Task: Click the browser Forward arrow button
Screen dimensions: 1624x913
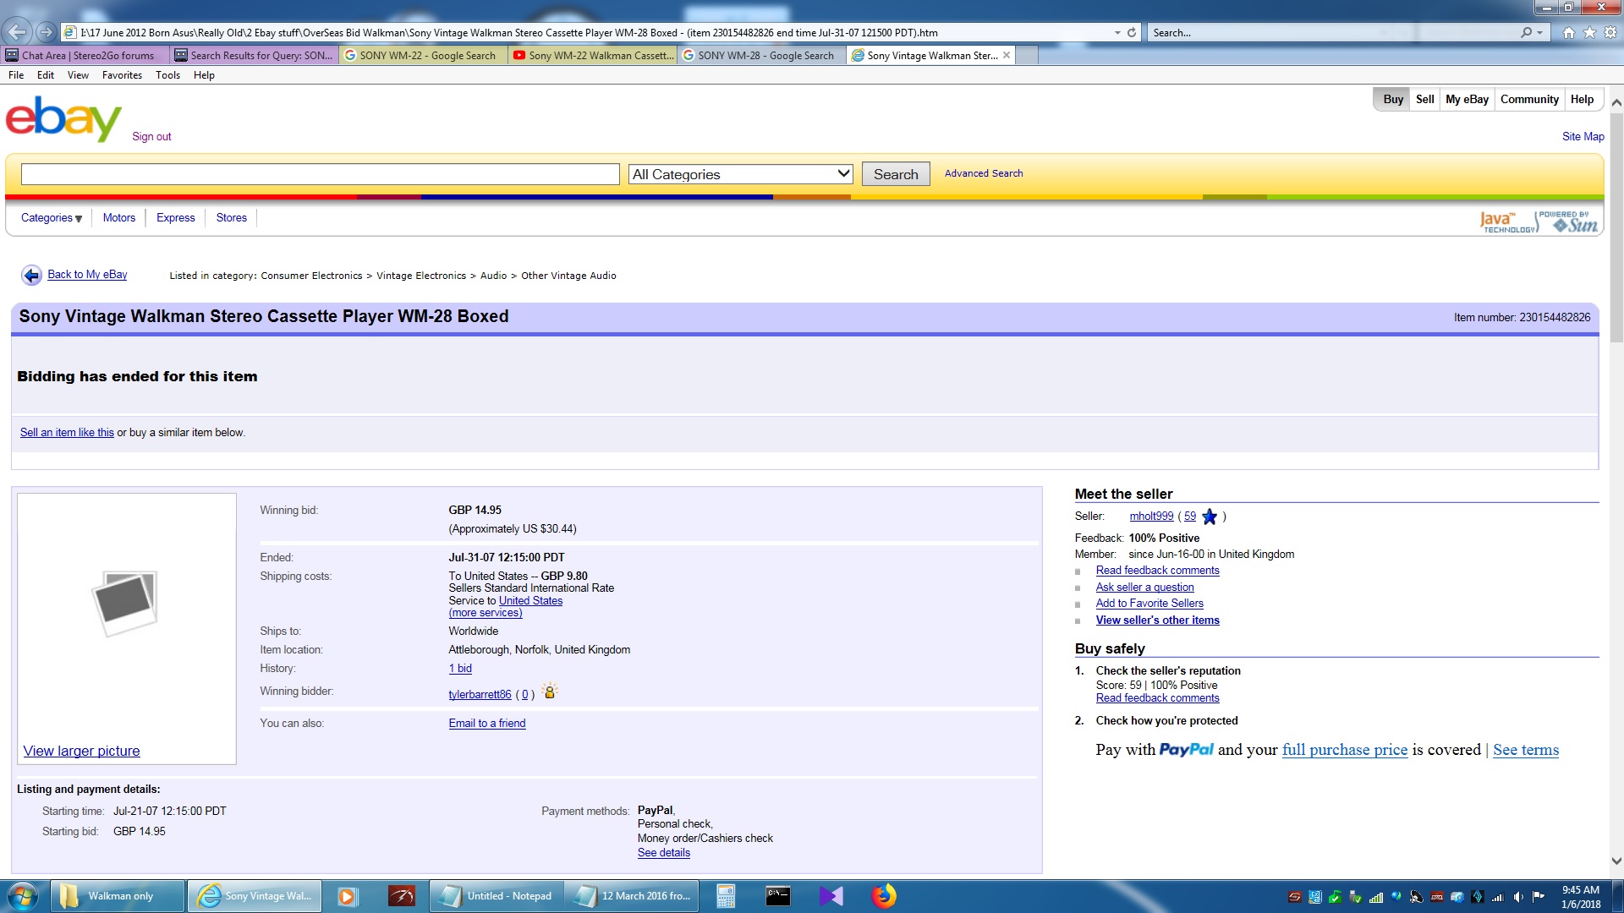Action: click(47, 33)
